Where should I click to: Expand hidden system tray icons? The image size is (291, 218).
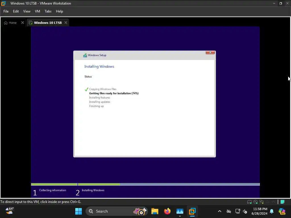click(220, 211)
